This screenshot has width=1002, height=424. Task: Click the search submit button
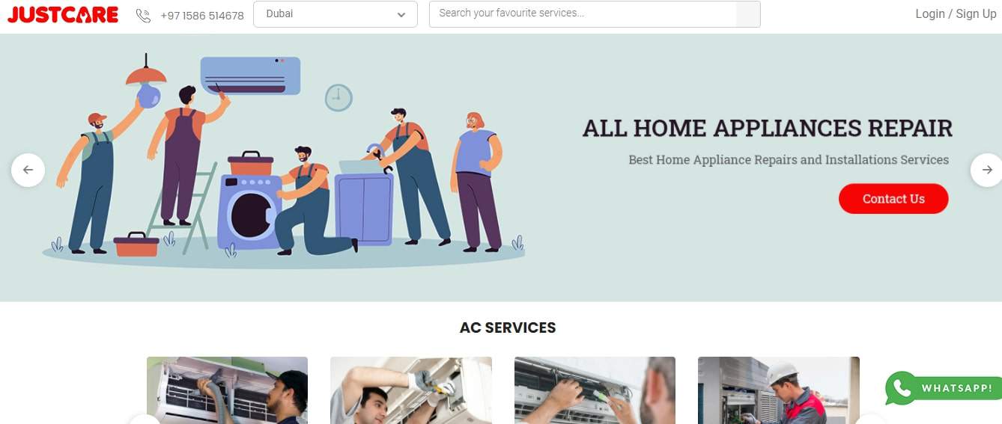pyautogui.click(x=748, y=14)
